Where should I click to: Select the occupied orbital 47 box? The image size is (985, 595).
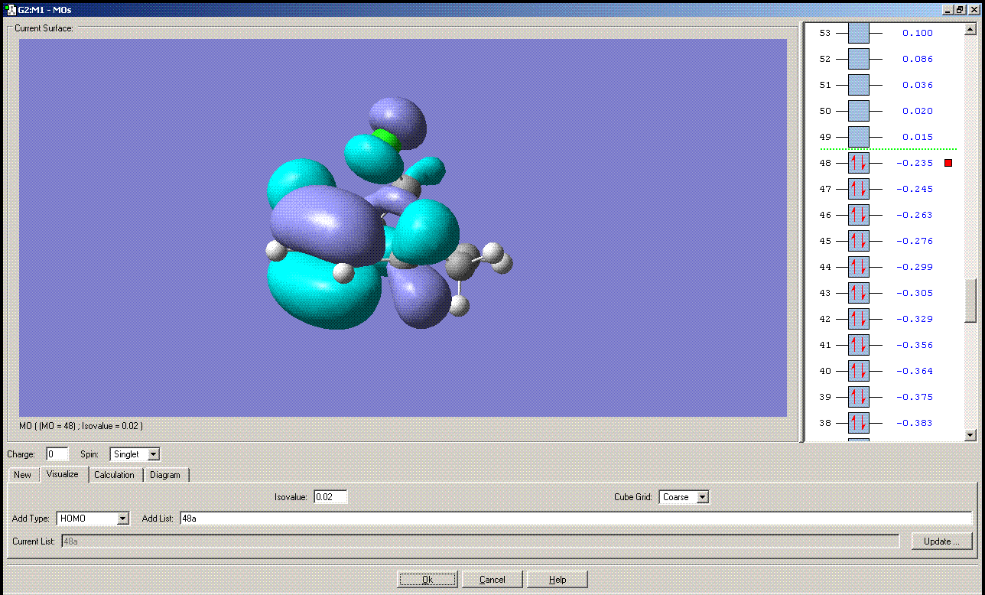(859, 189)
